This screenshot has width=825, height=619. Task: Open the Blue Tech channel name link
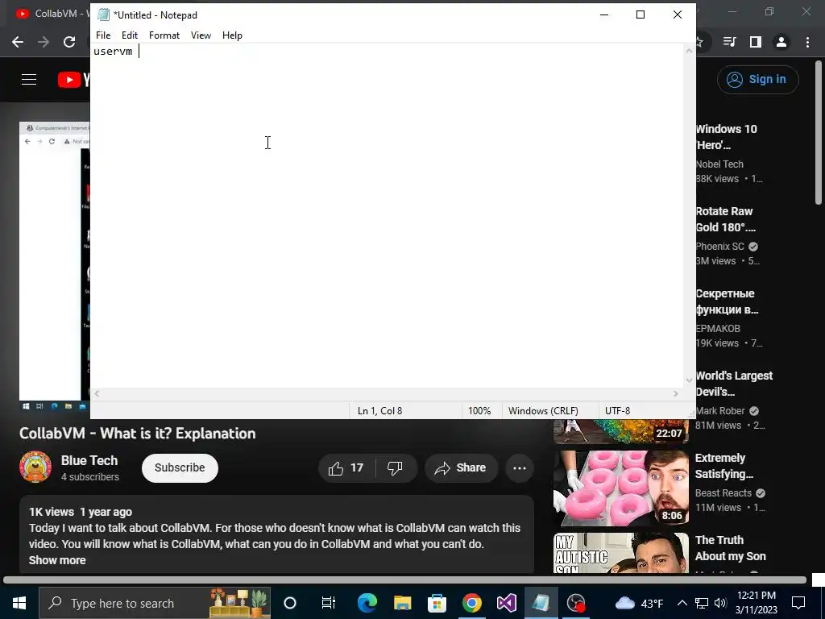pyautogui.click(x=89, y=460)
